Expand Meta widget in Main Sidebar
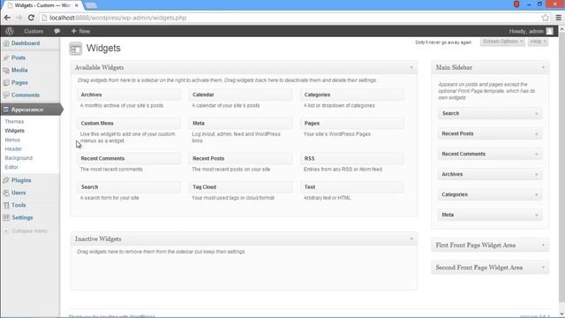Viewport: 565px width, 318px height. pos(537,216)
